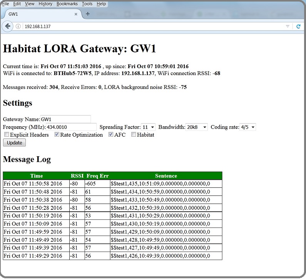Open the Tools menu
Image resolution: width=306 pixels, height=279 pixels.
click(87, 4)
